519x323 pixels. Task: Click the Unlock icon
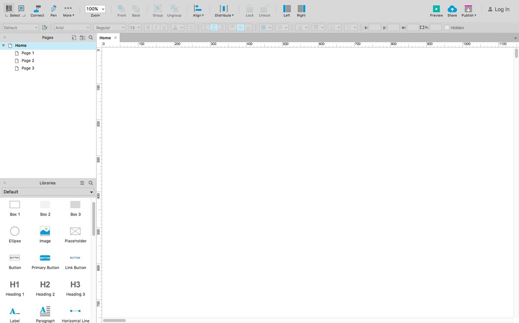click(x=265, y=8)
